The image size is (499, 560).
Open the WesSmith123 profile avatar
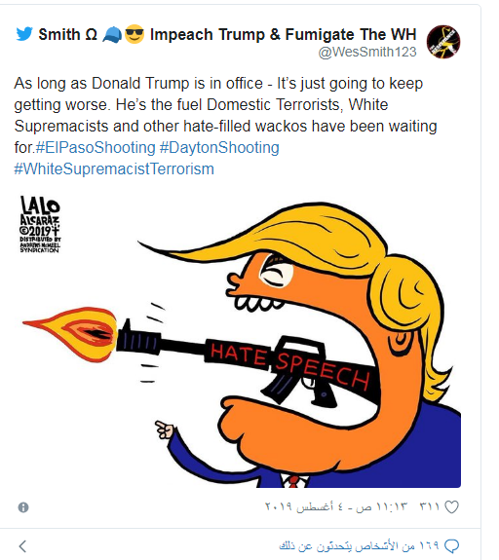(442, 42)
